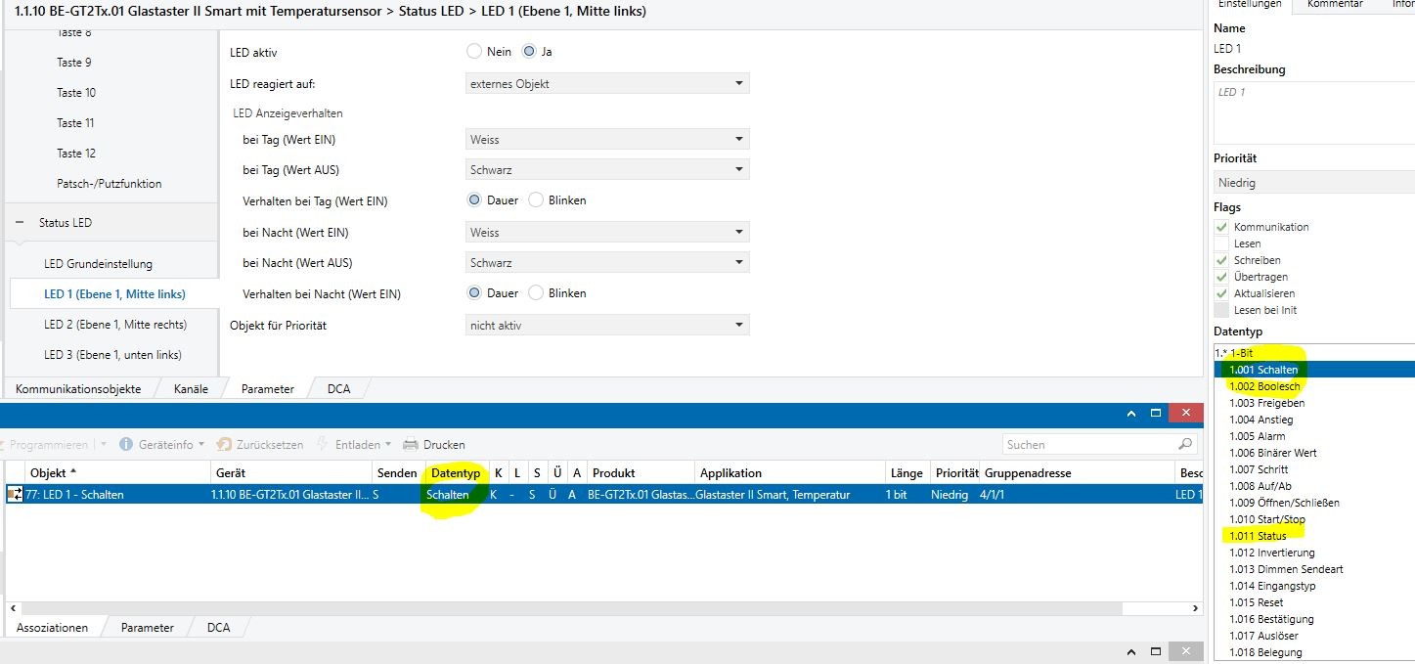Select LED 3 (Ebene 1, unten links)
Image resolution: width=1415 pixels, height=664 pixels.
(112, 354)
